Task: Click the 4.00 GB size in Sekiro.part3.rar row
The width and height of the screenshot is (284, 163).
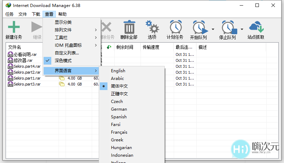Action: 75,84
